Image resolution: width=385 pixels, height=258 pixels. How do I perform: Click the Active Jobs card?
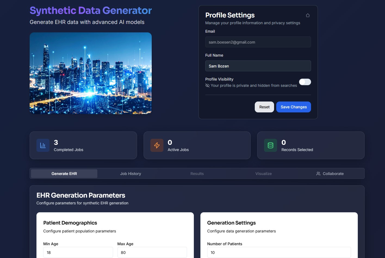[x=197, y=145]
